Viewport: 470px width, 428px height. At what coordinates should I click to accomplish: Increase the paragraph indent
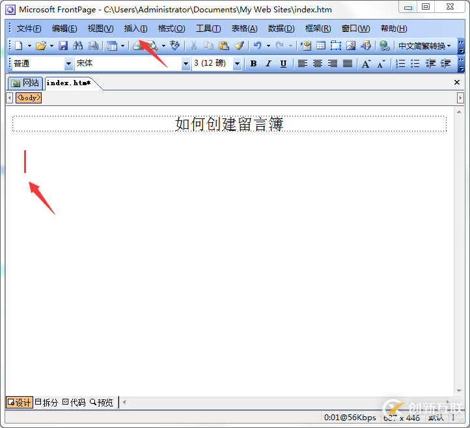point(445,64)
